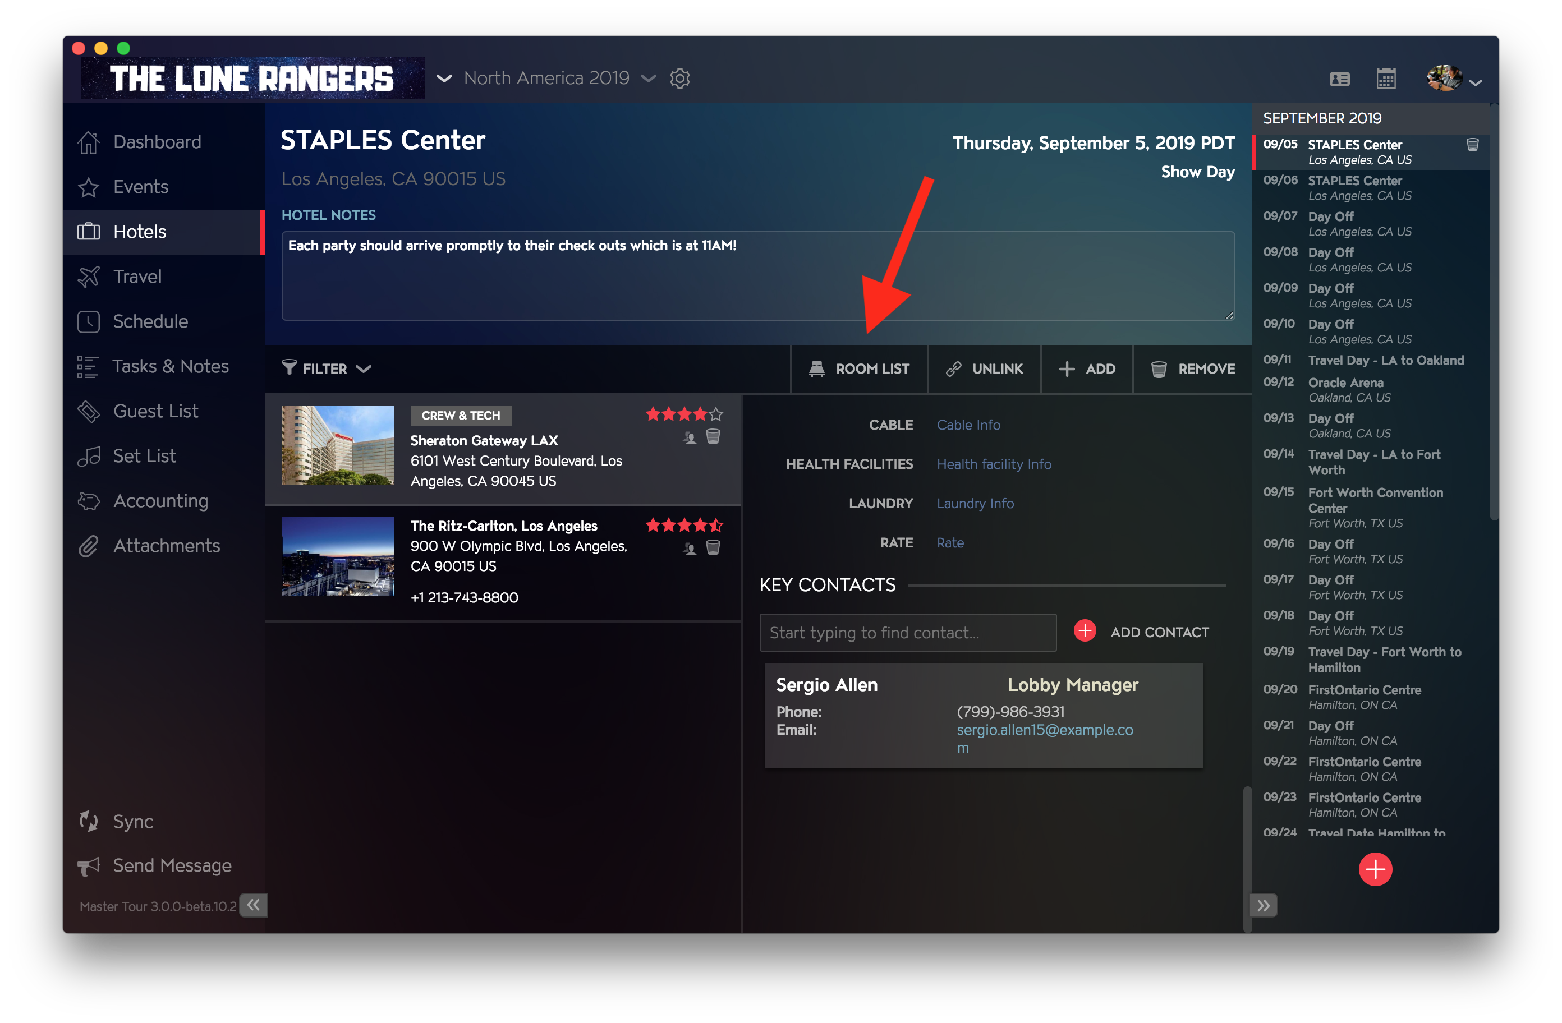Collapse the right date panel double-chevron

1264,906
